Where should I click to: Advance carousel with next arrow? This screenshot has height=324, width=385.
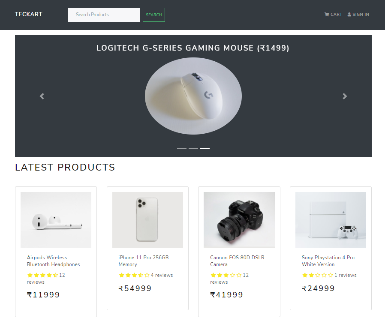(345, 96)
